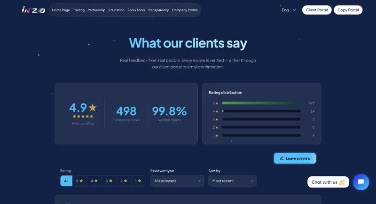The width and height of the screenshot is (376, 204).
Task: Click the Reviewer type label
Action: click(162, 171)
